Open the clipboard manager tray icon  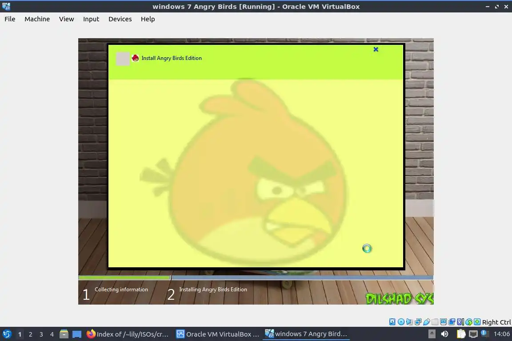[461, 334]
